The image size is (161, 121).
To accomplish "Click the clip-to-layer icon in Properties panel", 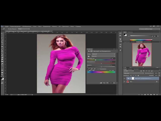I will click(x=101, y=83).
